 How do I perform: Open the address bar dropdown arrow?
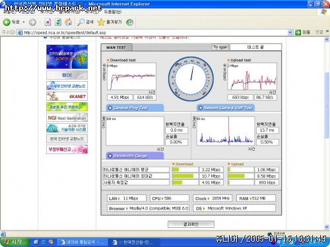[290, 32]
